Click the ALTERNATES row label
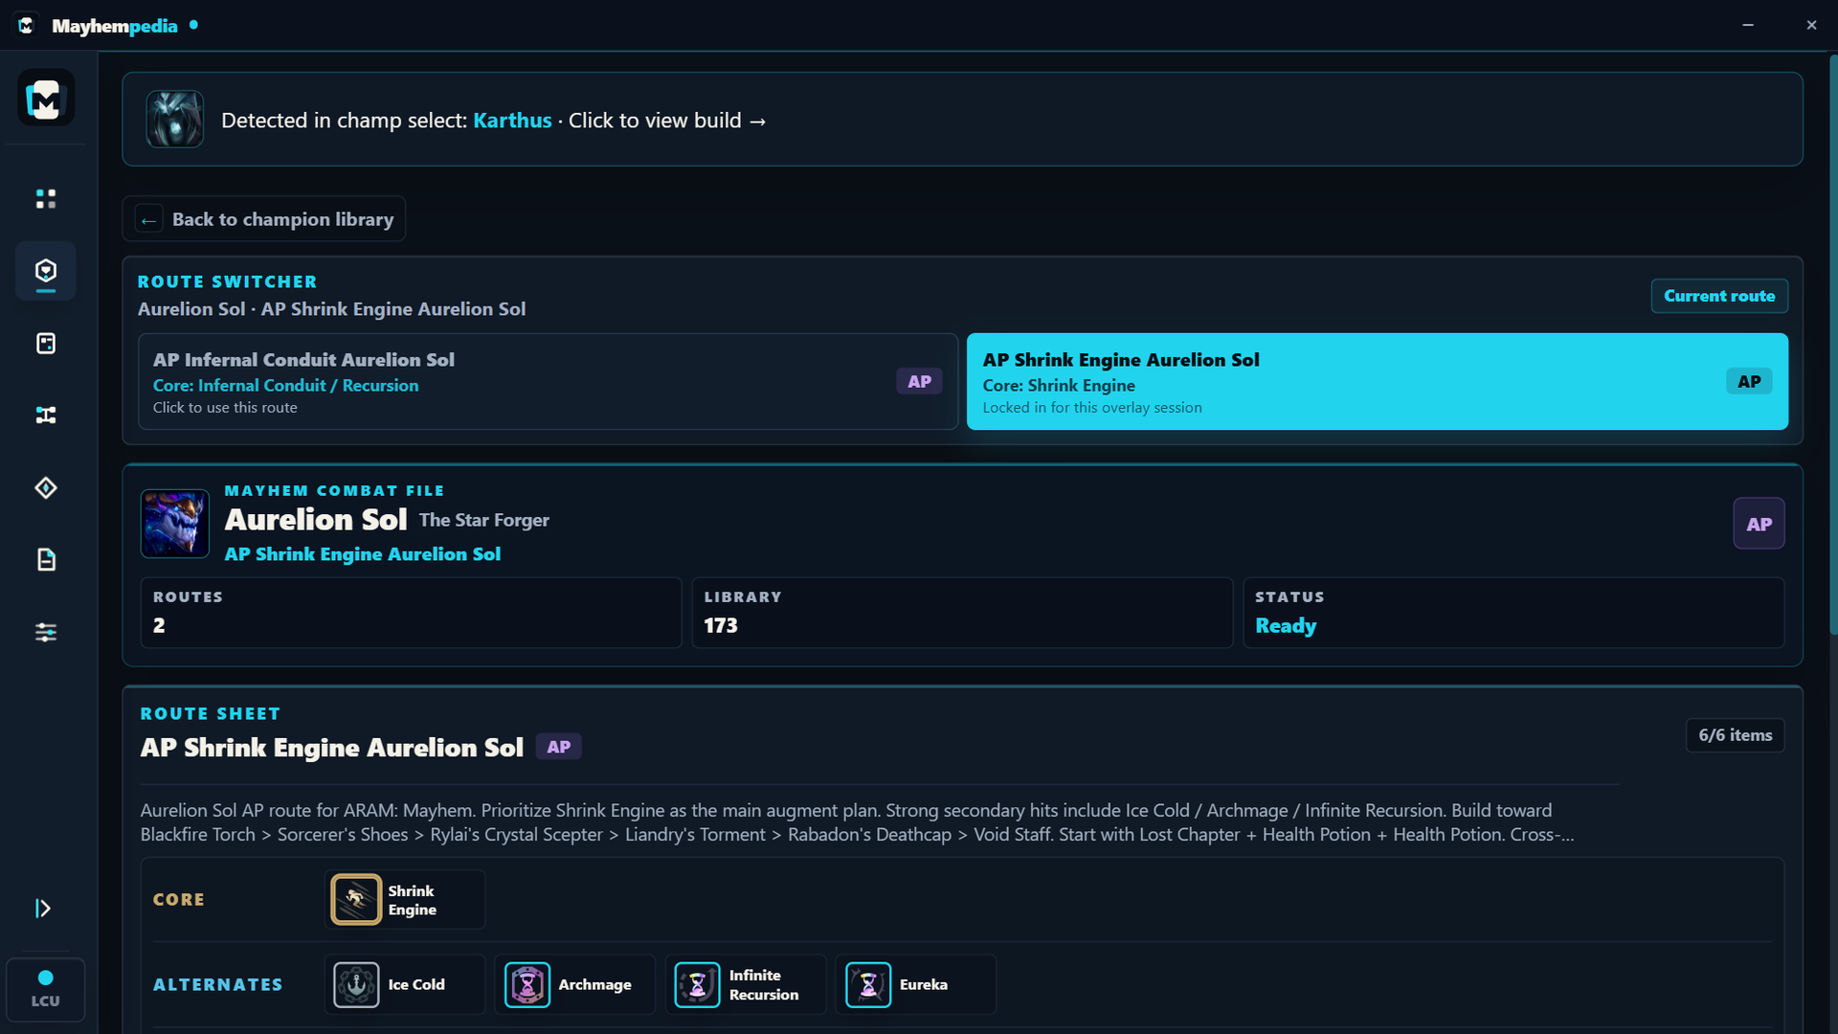This screenshot has height=1034, width=1838. [218, 984]
